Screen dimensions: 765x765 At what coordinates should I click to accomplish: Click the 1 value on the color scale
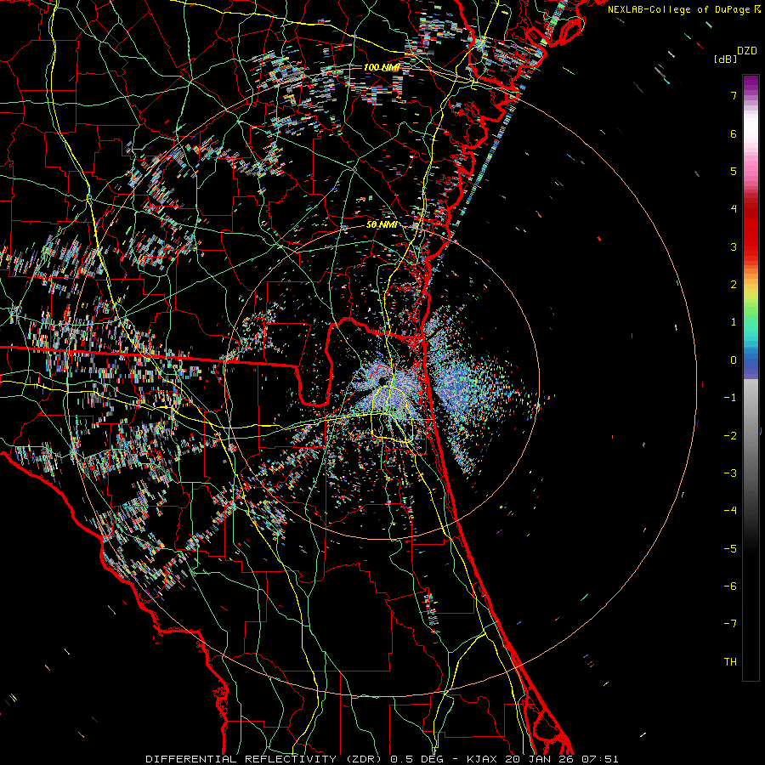(x=734, y=322)
